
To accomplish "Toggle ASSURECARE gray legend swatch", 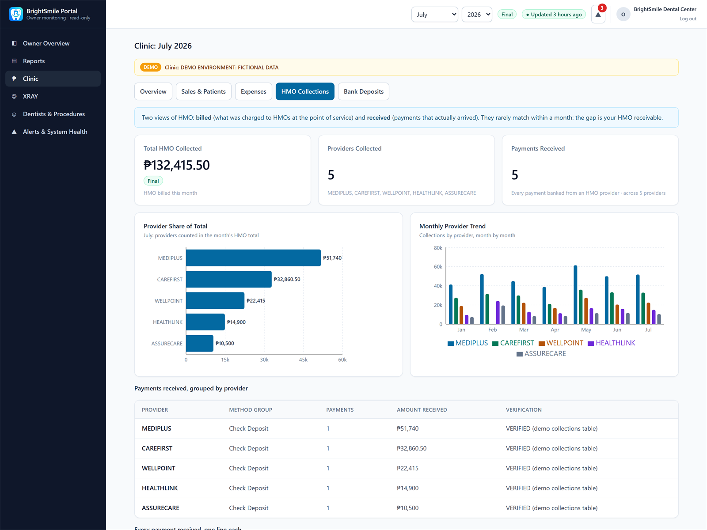I will 520,354.
